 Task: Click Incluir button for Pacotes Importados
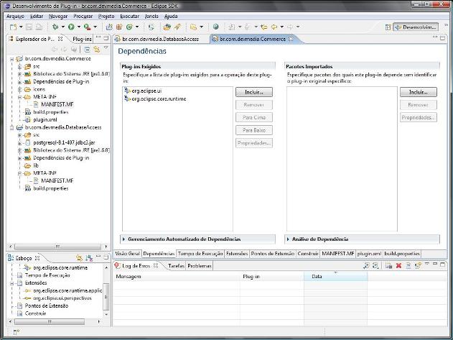419,92
